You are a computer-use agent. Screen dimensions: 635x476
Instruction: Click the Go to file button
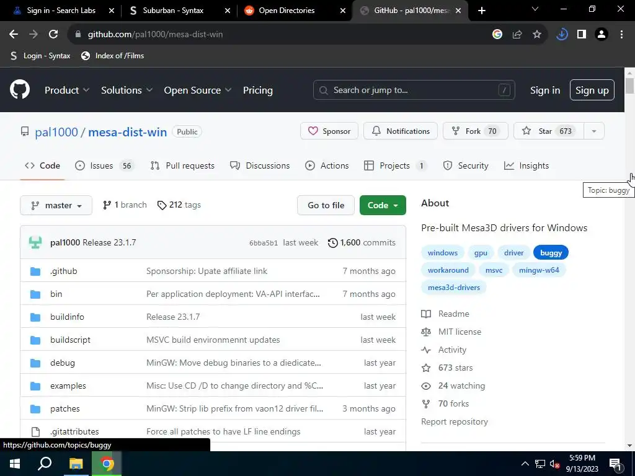[x=326, y=205]
